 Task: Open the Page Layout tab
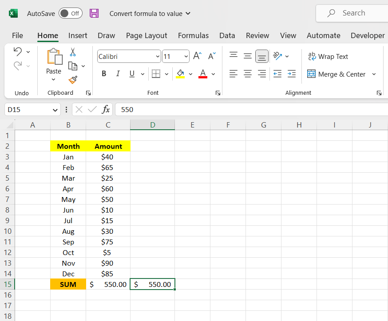click(146, 35)
